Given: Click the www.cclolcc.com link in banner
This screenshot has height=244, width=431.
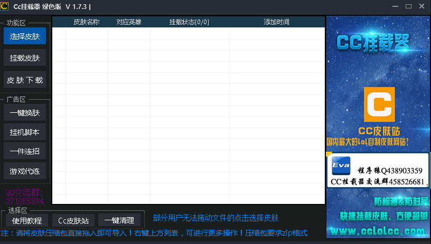Looking at the screenshot, I should coord(378,231).
